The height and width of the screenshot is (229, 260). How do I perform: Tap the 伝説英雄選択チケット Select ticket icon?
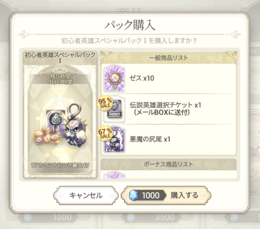114,109
